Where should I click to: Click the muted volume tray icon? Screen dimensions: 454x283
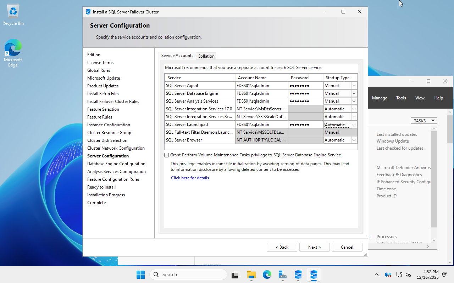[408, 275]
